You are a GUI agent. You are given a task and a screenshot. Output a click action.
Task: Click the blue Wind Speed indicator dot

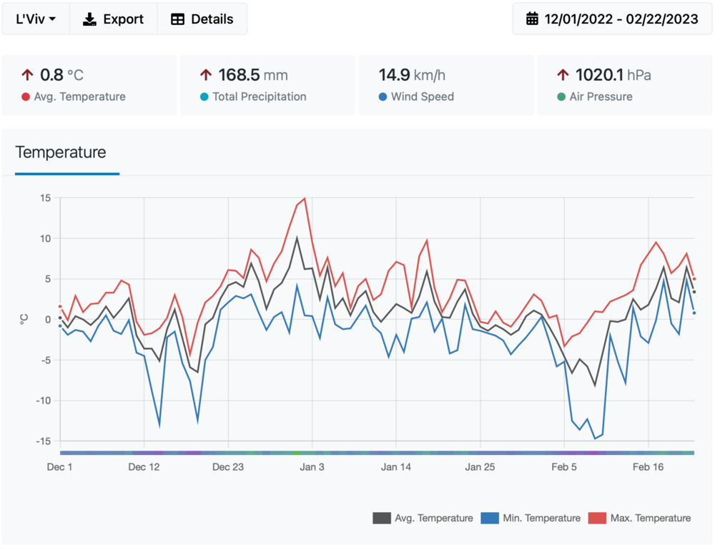(x=383, y=97)
